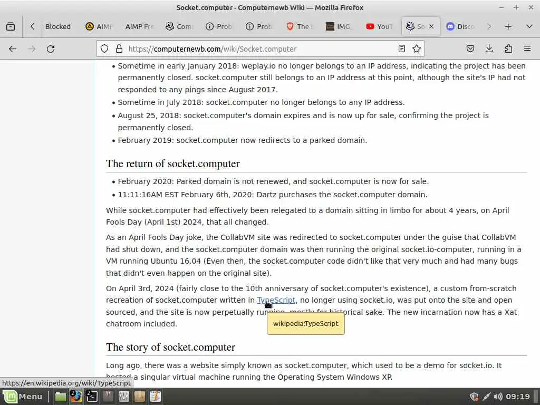The width and height of the screenshot is (540, 405).
Task: Open the network connection tray icon
Action: pos(486,397)
